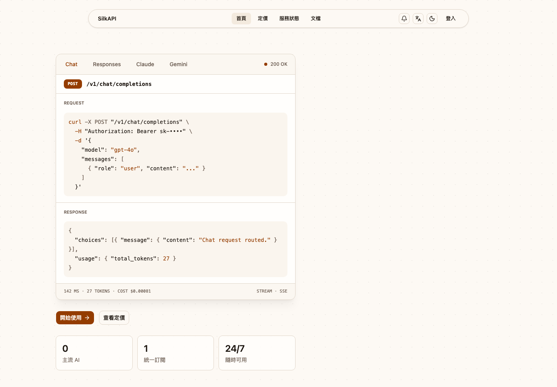
Task: Switch to the Gemini tab
Action: [x=178, y=64]
